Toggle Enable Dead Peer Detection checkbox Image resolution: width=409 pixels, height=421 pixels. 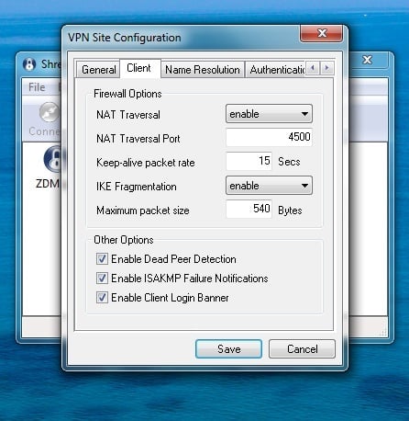[102, 259]
